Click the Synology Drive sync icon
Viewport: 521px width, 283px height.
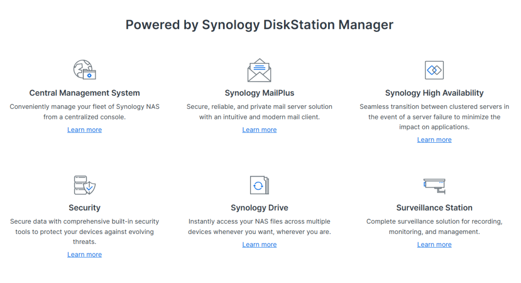tap(259, 185)
